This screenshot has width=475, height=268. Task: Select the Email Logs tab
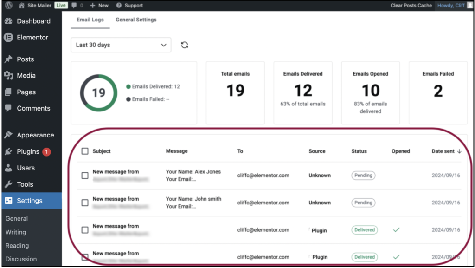pos(90,20)
